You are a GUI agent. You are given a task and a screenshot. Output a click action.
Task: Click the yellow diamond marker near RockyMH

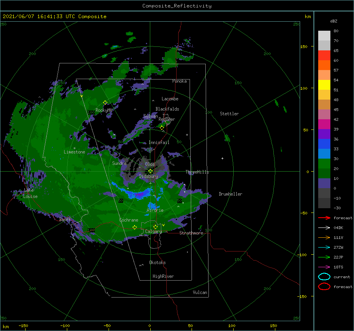(105, 103)
